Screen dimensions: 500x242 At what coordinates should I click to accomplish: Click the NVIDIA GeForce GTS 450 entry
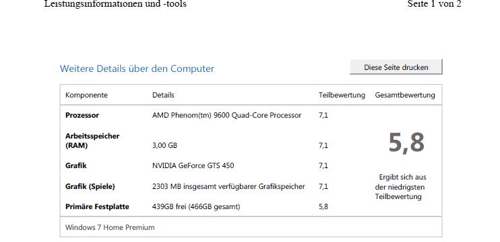[x=193, y=165]
